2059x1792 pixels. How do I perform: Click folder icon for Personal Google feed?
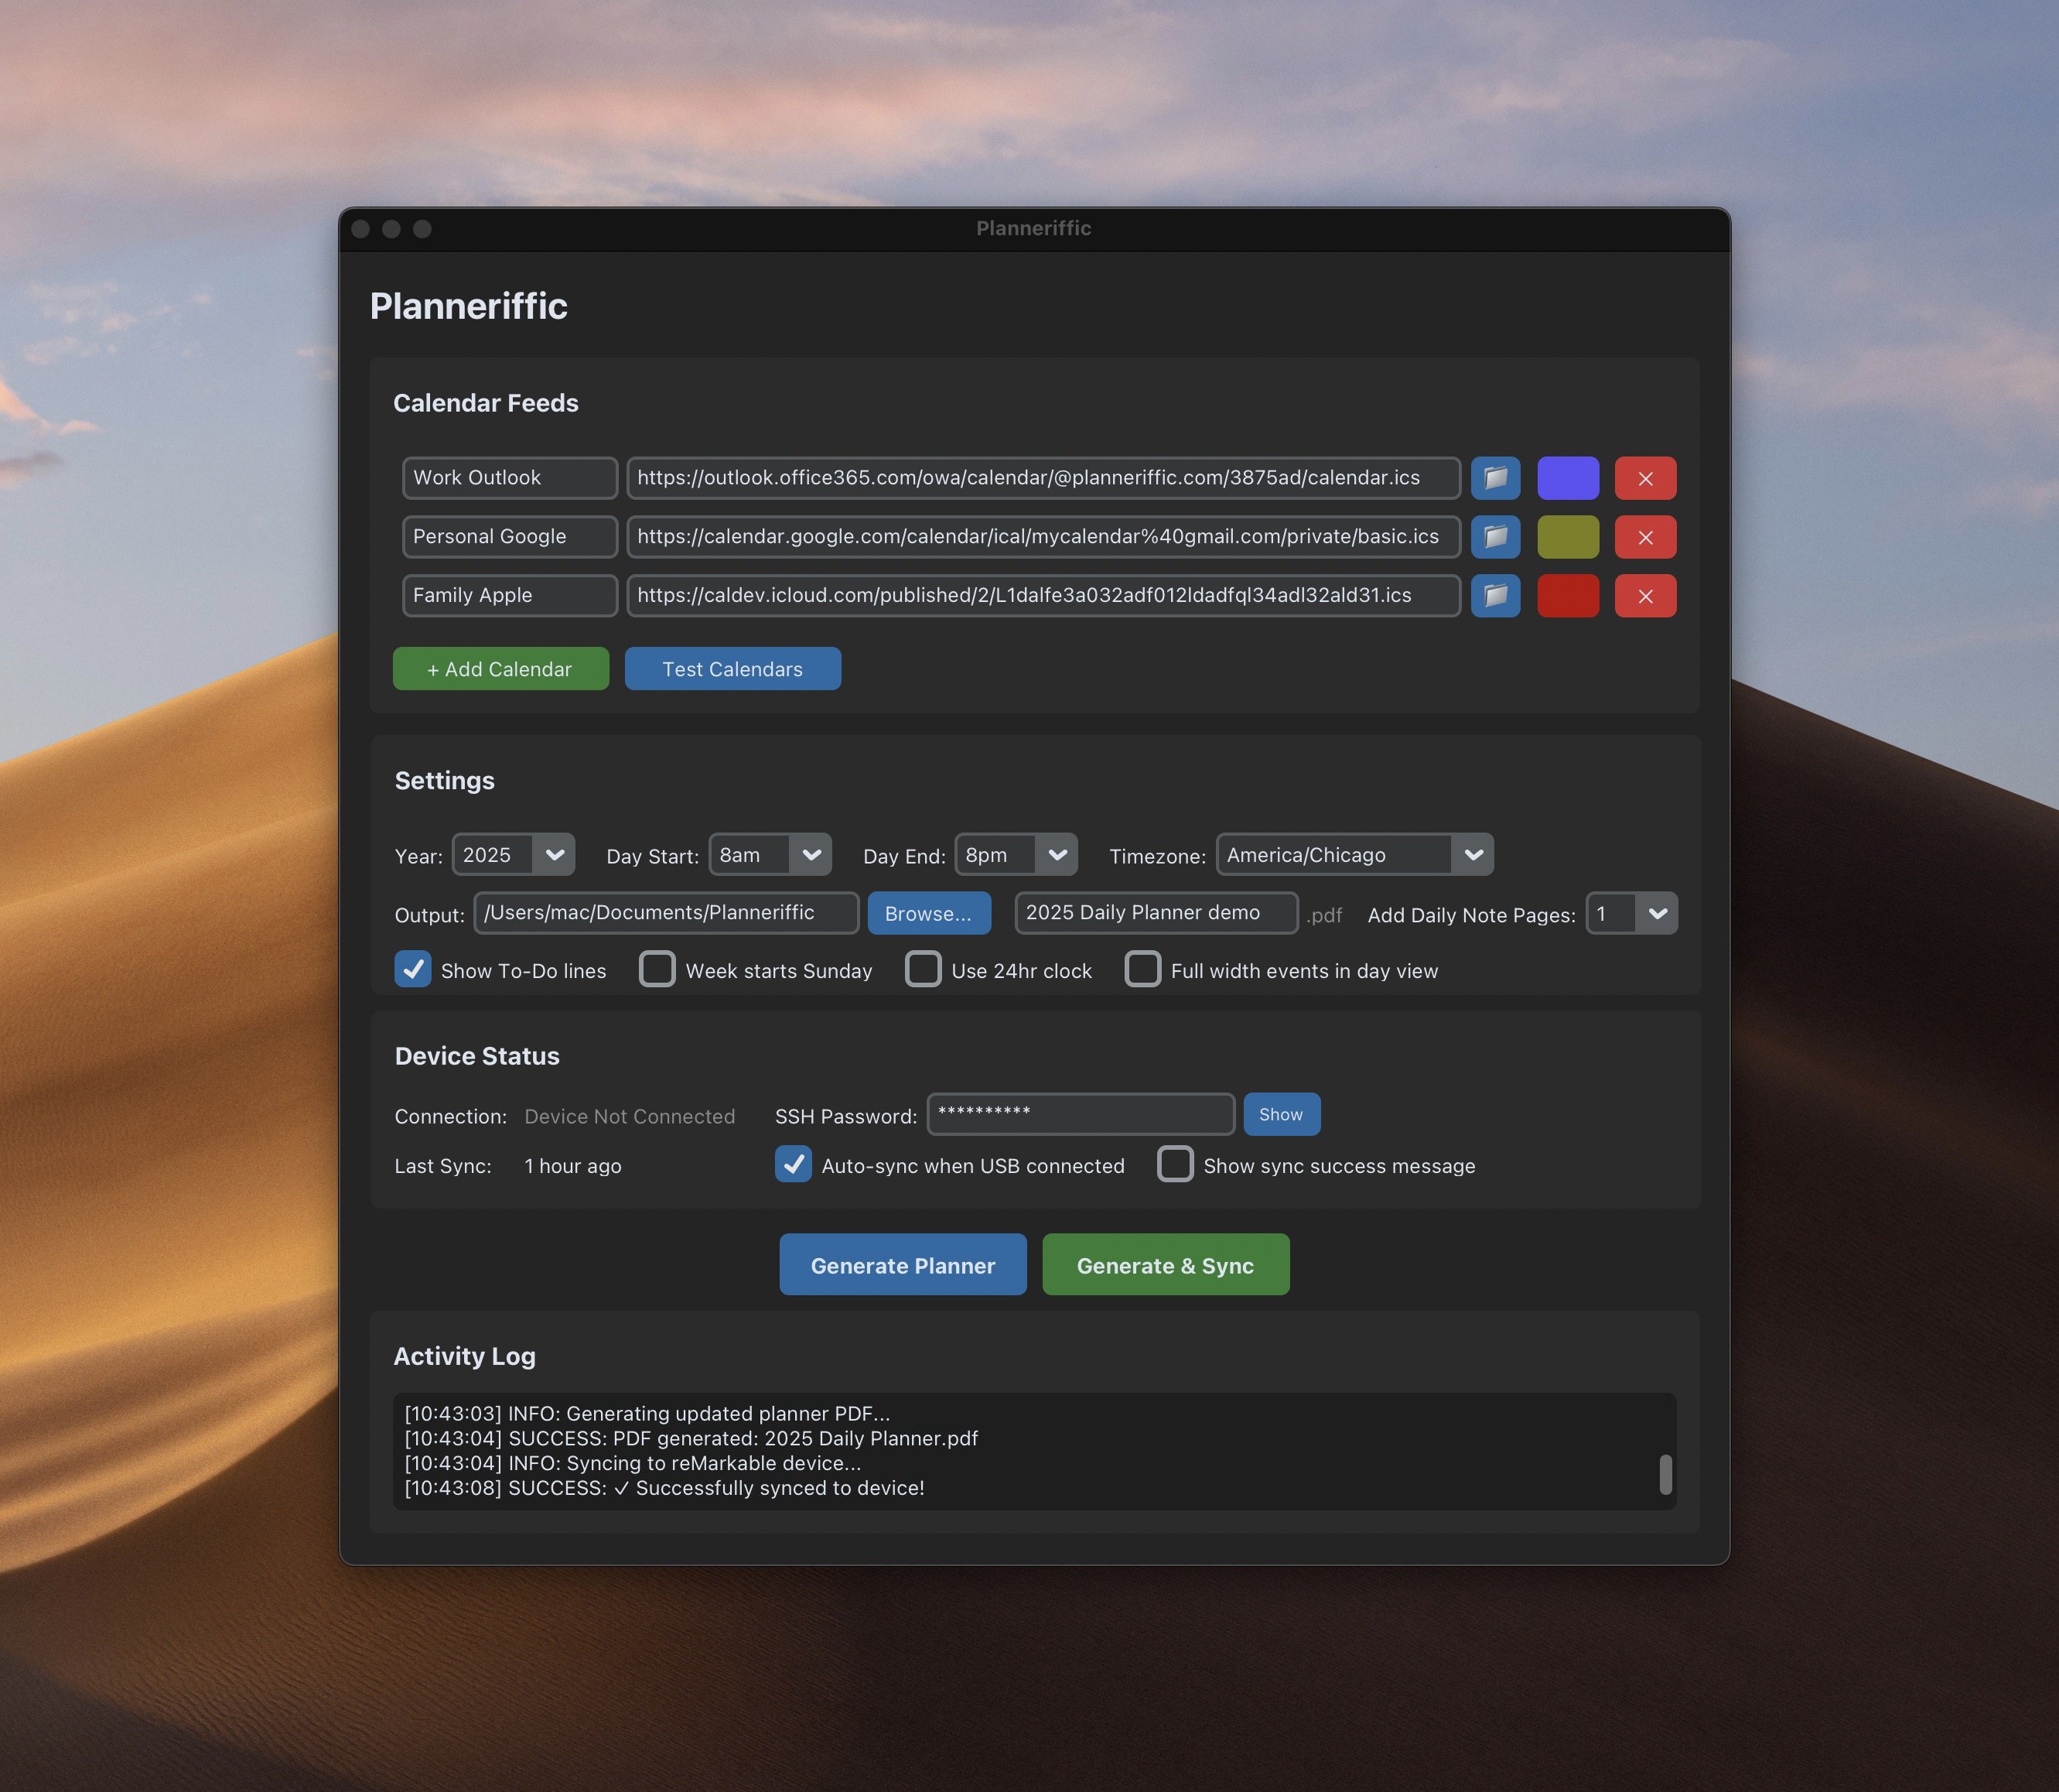(1495, 537)
